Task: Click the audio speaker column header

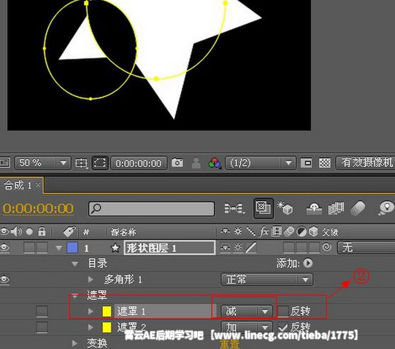Action: 16,231
